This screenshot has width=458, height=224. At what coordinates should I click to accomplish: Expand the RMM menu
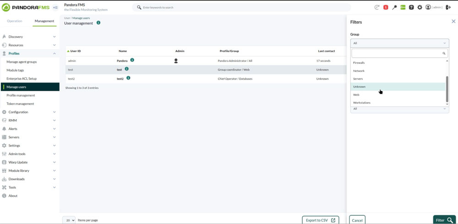29,120
